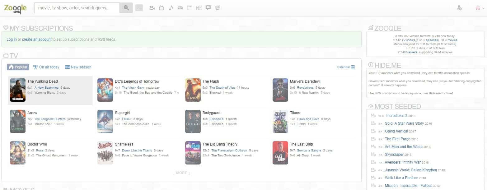Select the Popular tab

(x=18, y=67)
